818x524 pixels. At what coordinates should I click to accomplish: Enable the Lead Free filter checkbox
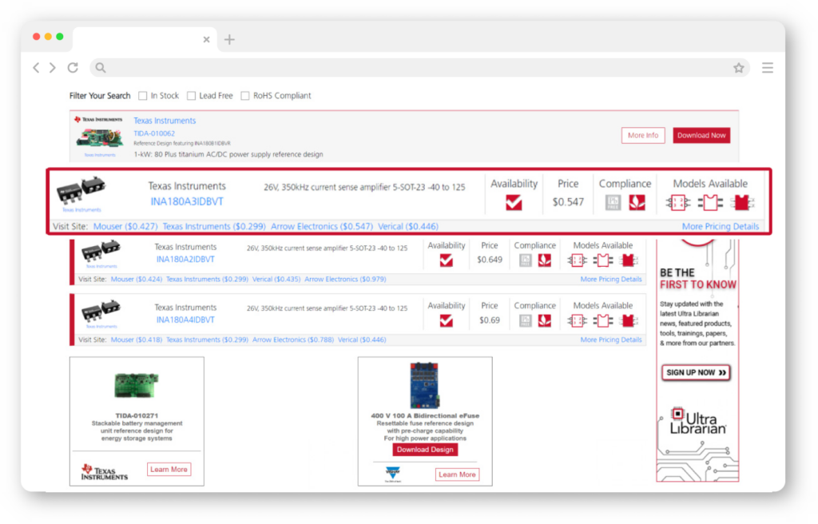click(192, 96)
